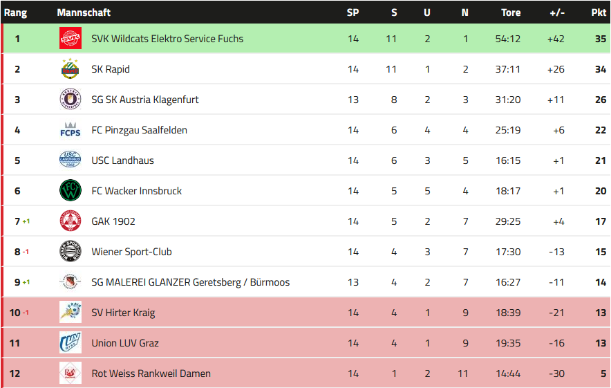Open the Rot Weiss Rankweil Damen link
Viewport: 611px width, 388px height.
click(151, 373)
